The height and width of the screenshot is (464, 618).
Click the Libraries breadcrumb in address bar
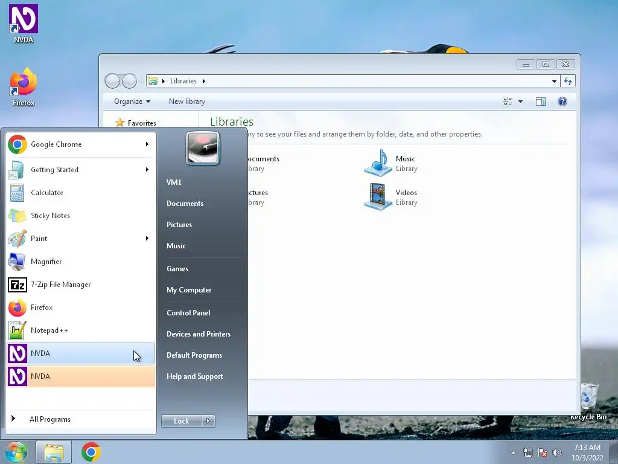(x=183, y=82)
